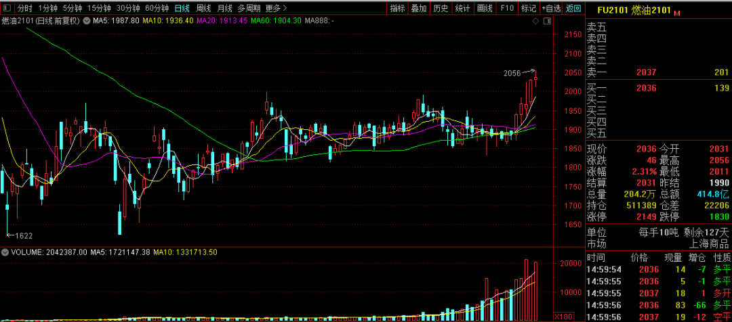Click the 买一 price 2036
Screen dimensions: 732x322
point(646,88)
